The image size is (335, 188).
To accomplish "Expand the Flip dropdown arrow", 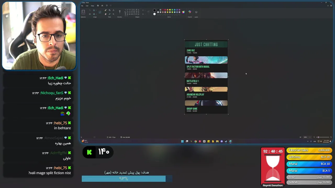I will click(x=96, y=14).
